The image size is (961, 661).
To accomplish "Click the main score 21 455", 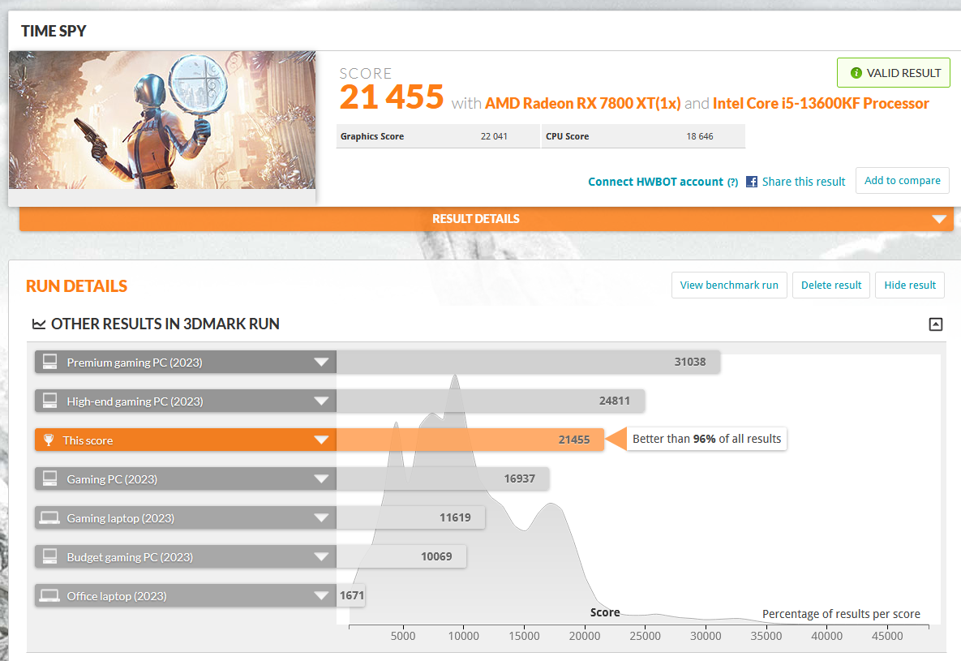I will (x=392, y=97).
